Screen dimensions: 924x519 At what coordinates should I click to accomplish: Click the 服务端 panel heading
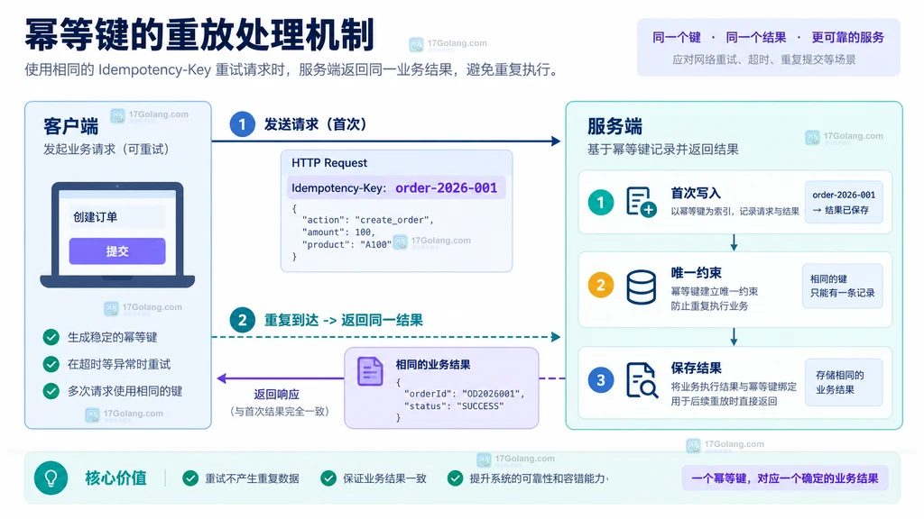pos(614,126)
